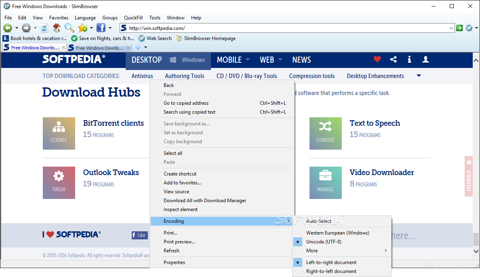Click the Softpedia share icon

394,59
